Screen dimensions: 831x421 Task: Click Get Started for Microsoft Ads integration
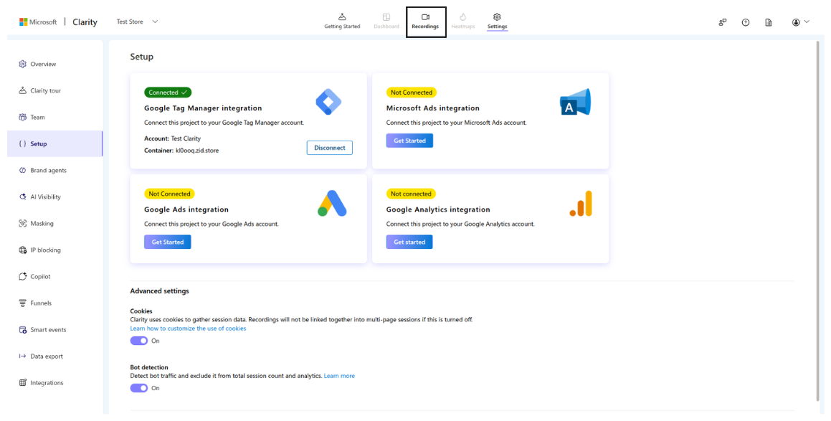[x=409, y=141]
